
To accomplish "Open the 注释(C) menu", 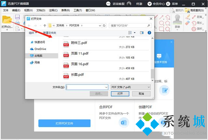I will [53, 10].
